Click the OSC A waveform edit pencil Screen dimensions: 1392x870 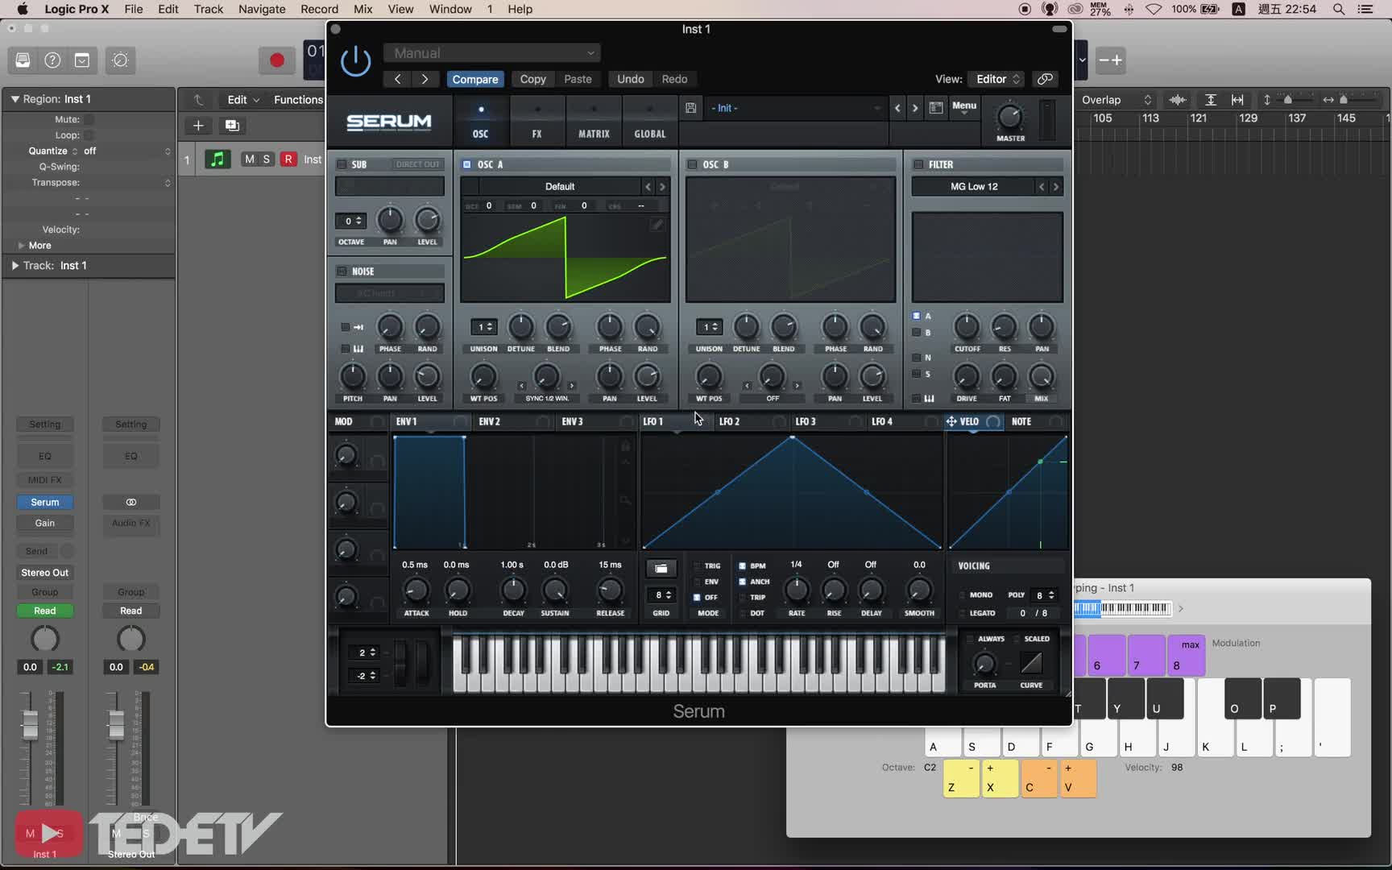click(657, 225)
